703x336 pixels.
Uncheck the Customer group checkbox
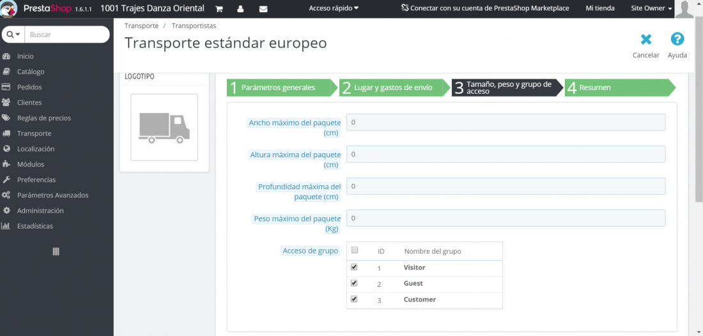(x=354, y=299)
